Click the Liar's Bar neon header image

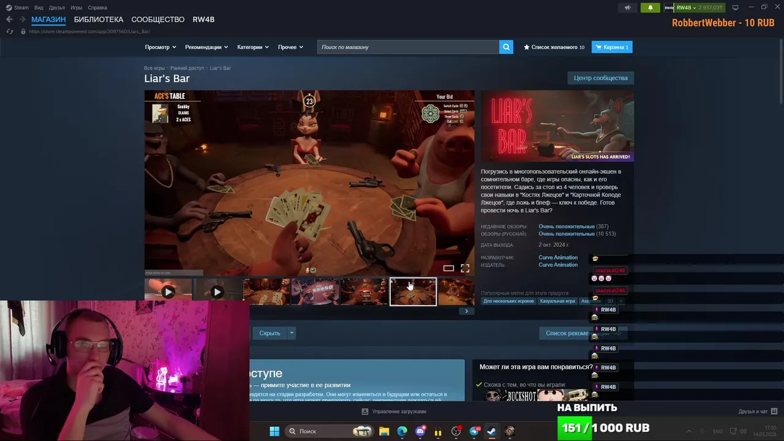click(x=557, y=126)
